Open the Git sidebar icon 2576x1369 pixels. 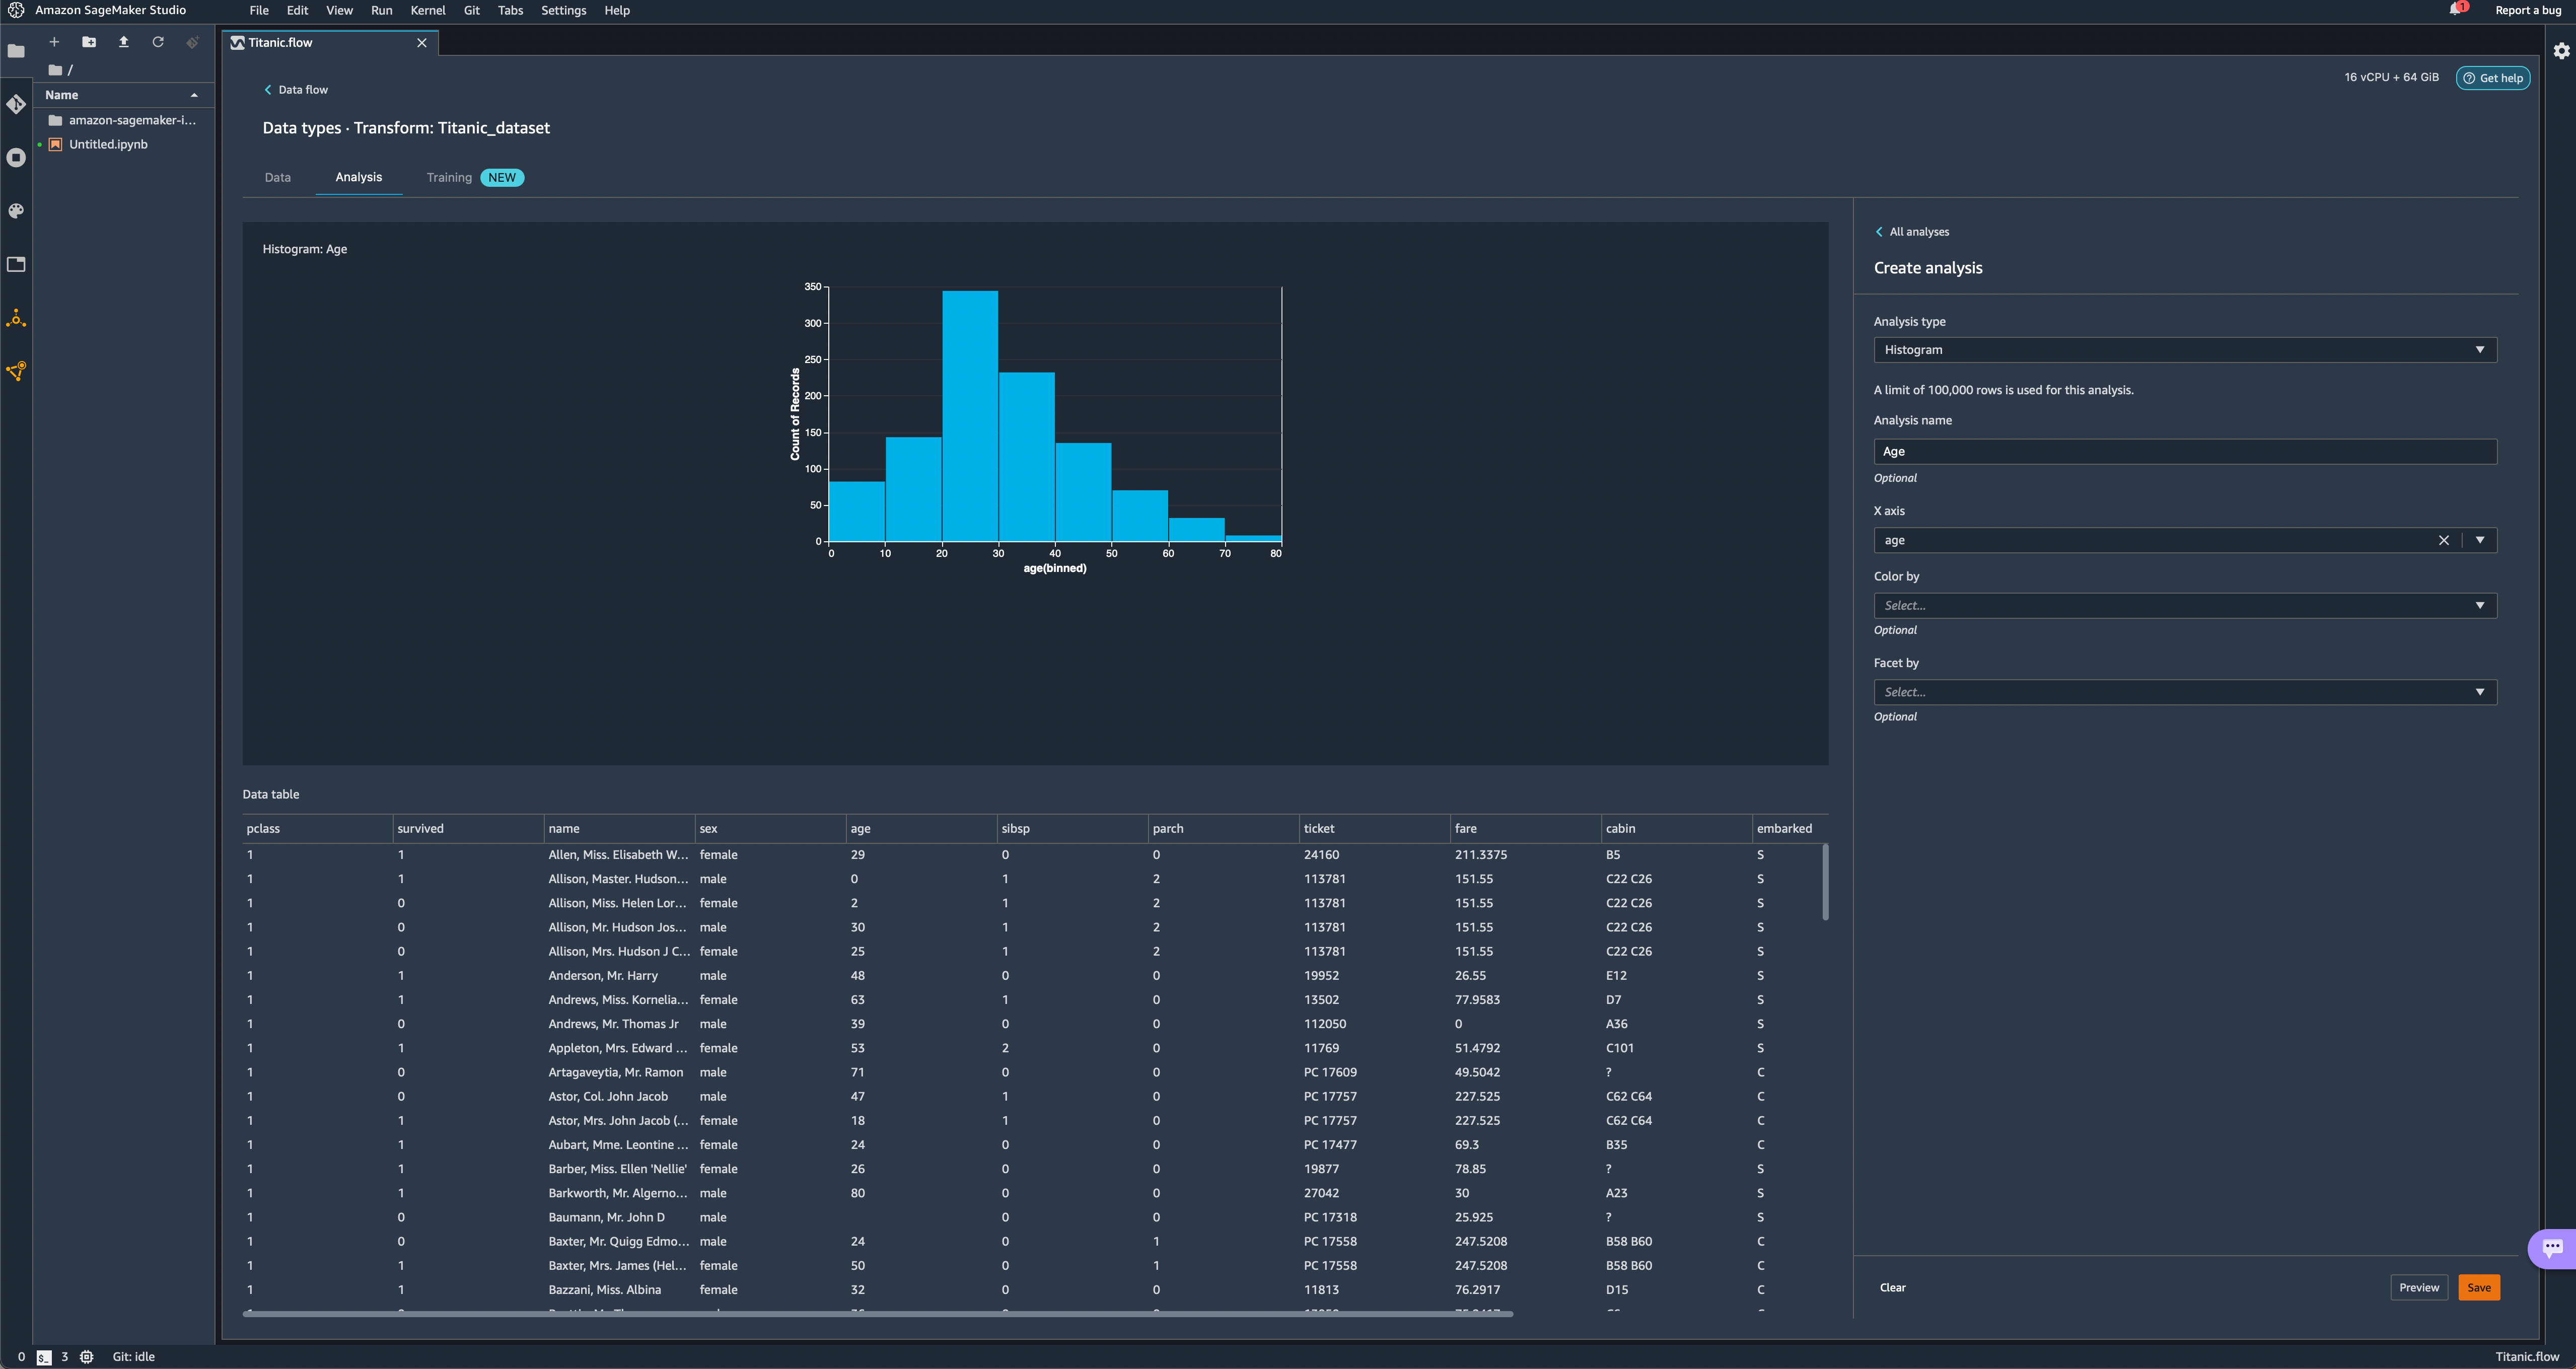click(x=16, y=104)
